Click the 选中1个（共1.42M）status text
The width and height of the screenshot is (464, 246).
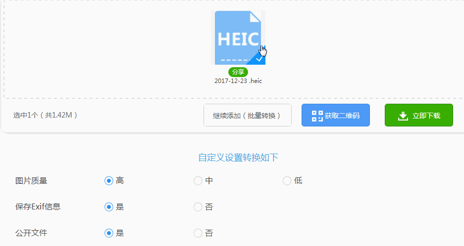[46, 115]
